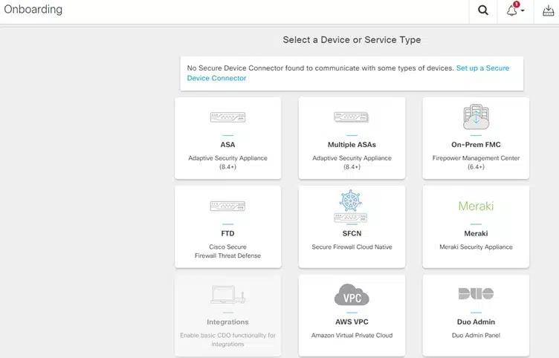The width and height of the screenshot is (559, 358).
Task: Click 'Cisco Secure Firewall Threat Defense' description
Action: [227, 251]
